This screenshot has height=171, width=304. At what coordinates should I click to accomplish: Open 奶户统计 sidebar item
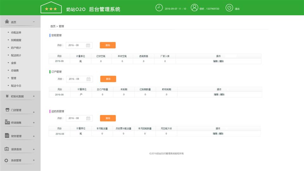click(x=16, y=48)
